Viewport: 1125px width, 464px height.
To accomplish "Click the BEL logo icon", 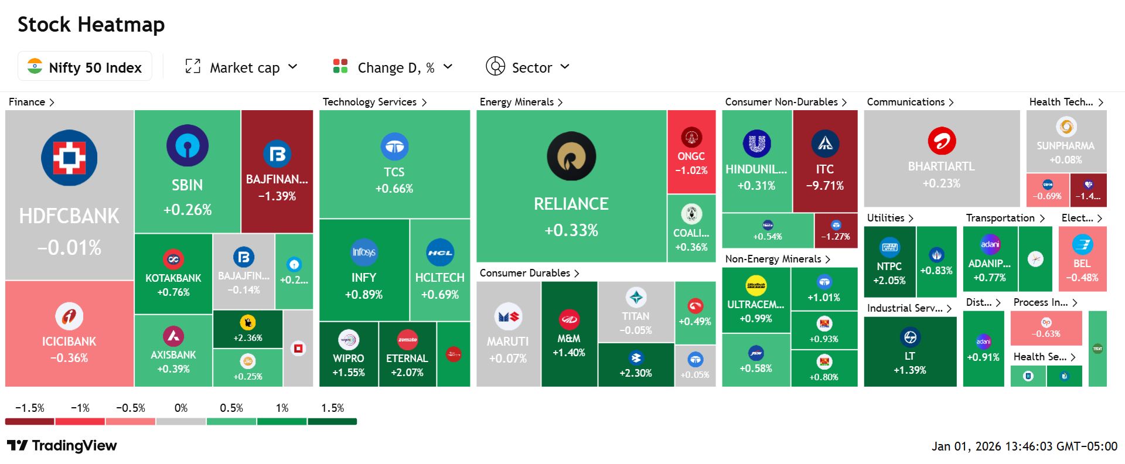I will 1082,245.
